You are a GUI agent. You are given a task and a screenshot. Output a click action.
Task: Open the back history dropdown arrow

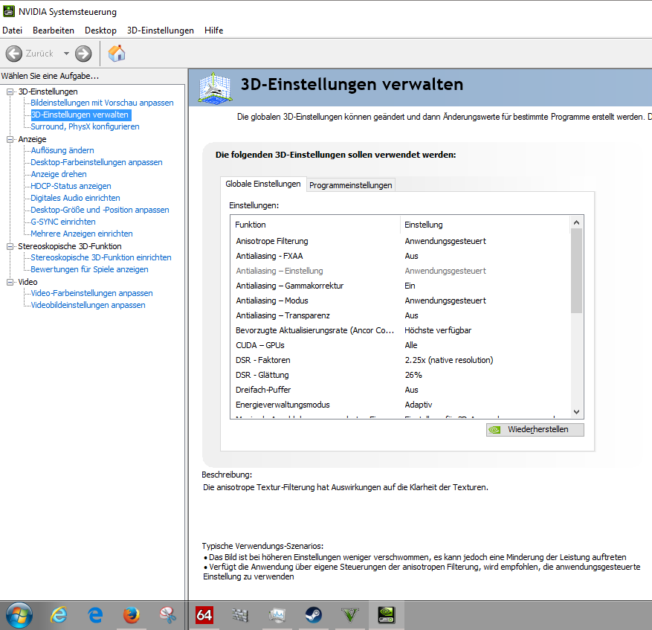[66, 54]
